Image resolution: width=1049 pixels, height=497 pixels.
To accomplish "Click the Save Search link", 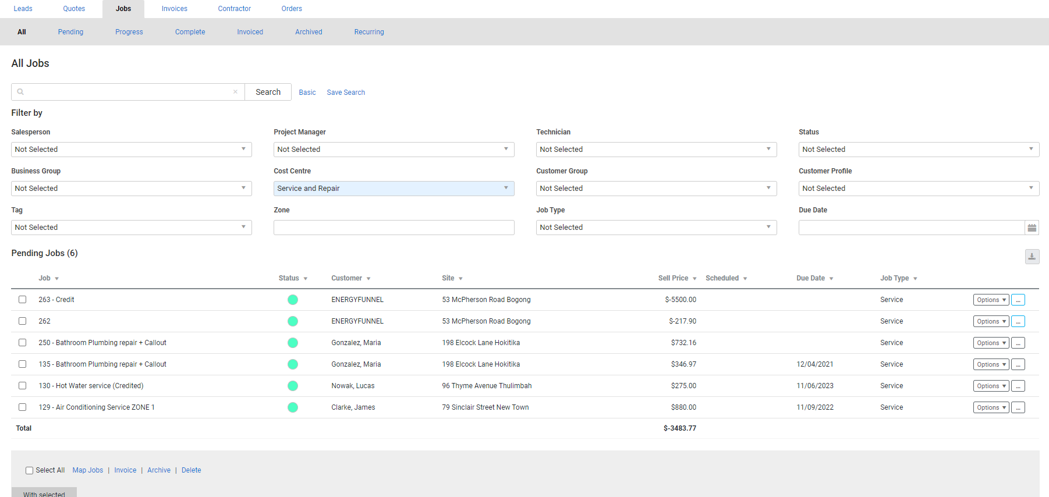I will pos(346,93).
